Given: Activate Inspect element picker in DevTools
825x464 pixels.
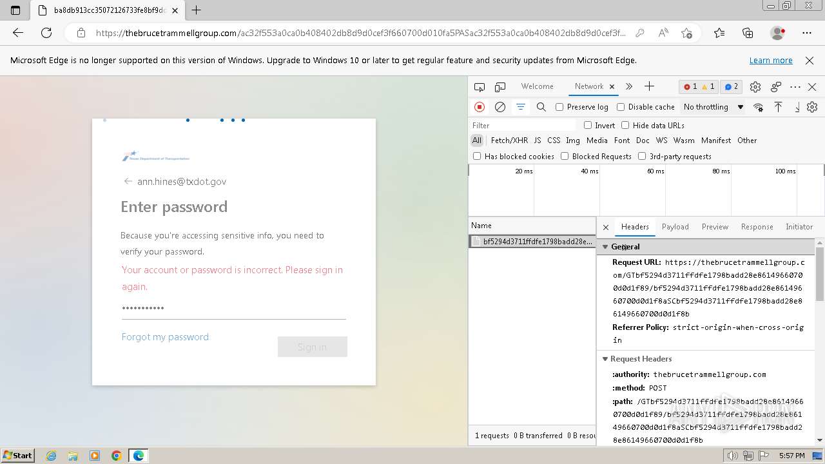Looking at the screenshot, I should pos(480,86).
